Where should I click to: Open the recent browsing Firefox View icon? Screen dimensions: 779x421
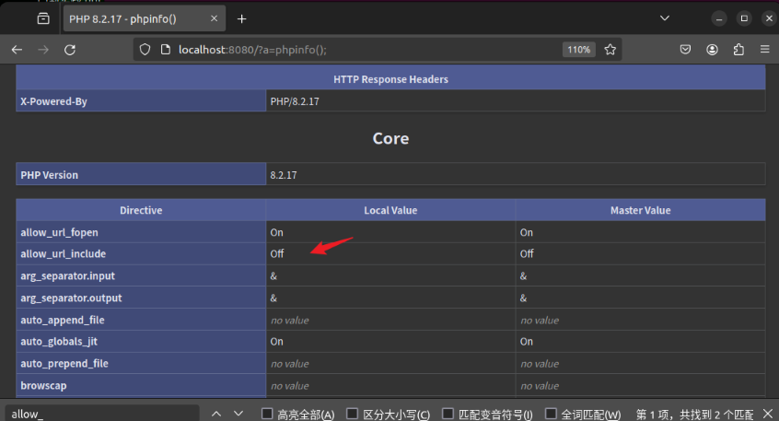click(x=43, y=18)
